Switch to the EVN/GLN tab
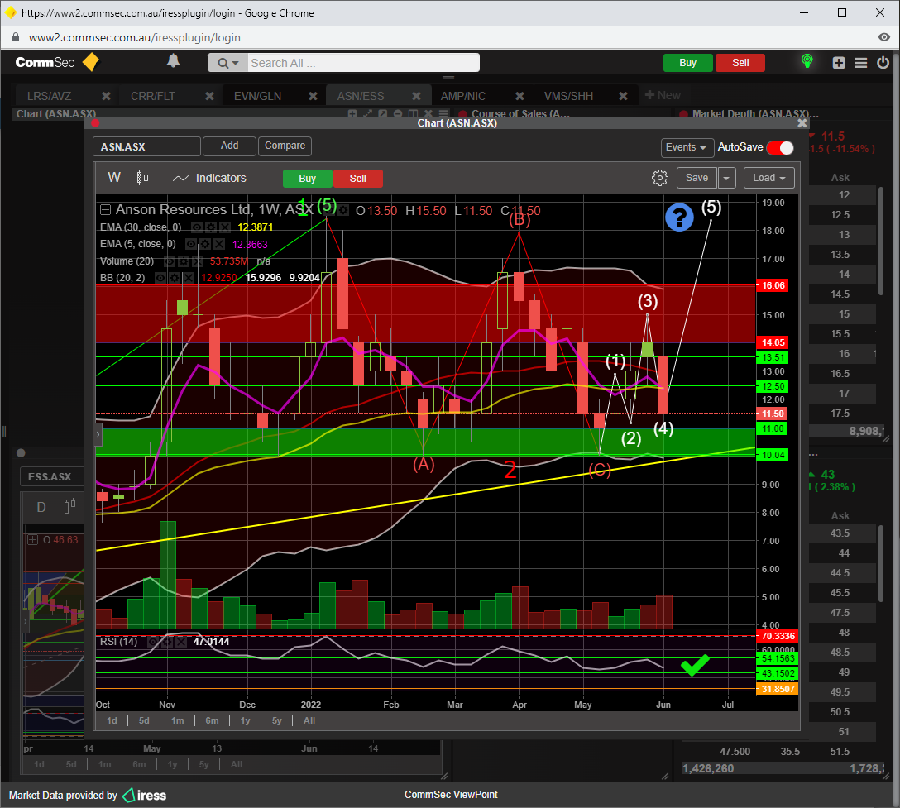 (257, 96)
